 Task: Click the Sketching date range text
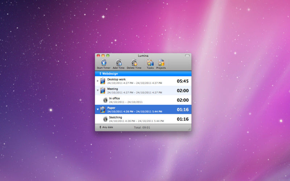(136, 121)
